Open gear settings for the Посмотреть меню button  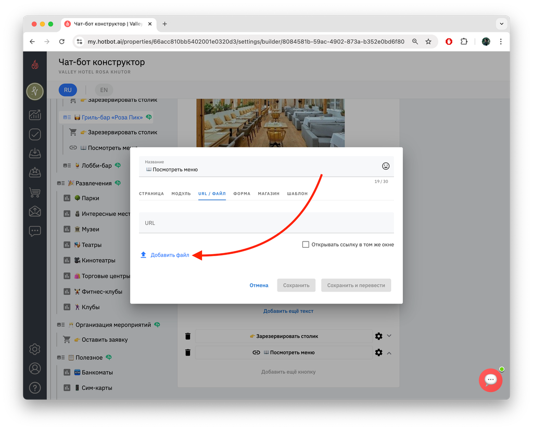click(x=379, y=352)
